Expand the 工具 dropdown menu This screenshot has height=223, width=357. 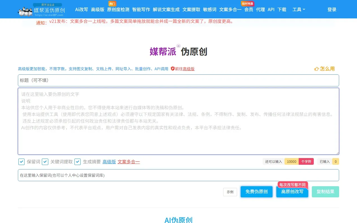point(298,9)
